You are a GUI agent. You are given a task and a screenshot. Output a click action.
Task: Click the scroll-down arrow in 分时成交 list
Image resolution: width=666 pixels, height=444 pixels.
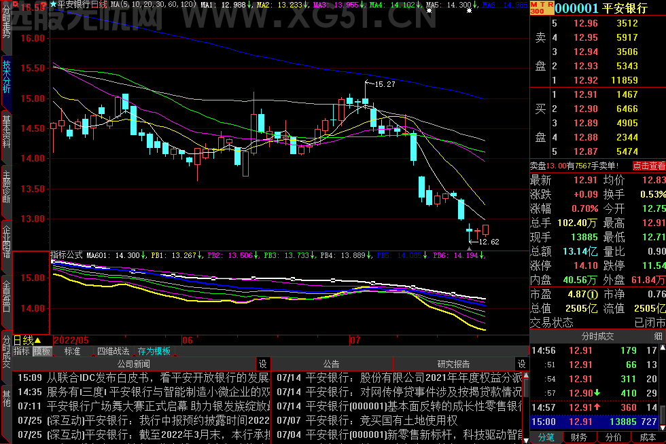coord(662,428)
